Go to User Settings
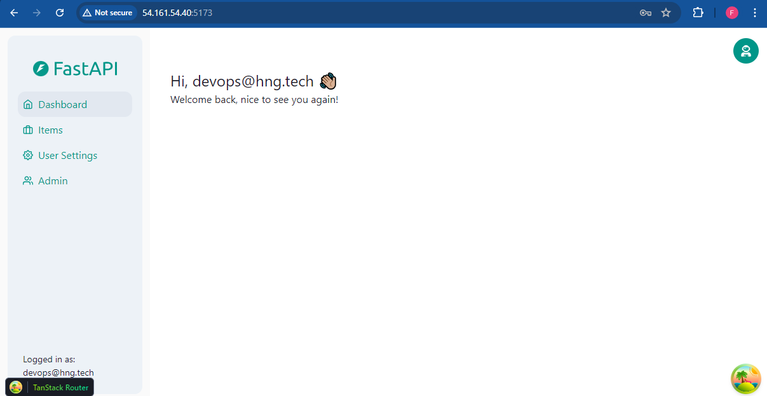Viewport: 767px width, 396px height. (67, 155)
